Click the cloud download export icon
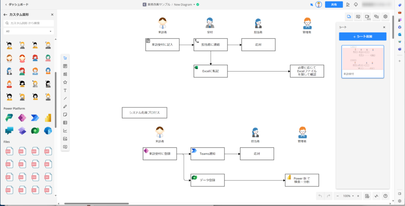This screenshot has width=405, height=206. (356, 4)
